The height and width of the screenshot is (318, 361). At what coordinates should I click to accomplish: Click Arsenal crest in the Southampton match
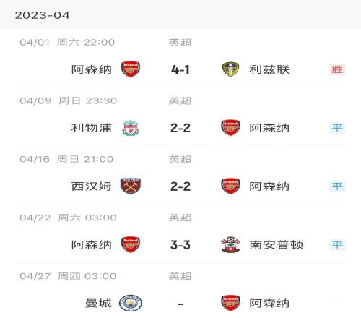(x=131, y=244)
